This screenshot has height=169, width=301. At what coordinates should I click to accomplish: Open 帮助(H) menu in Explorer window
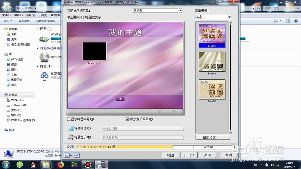click(x=55, y=15)
